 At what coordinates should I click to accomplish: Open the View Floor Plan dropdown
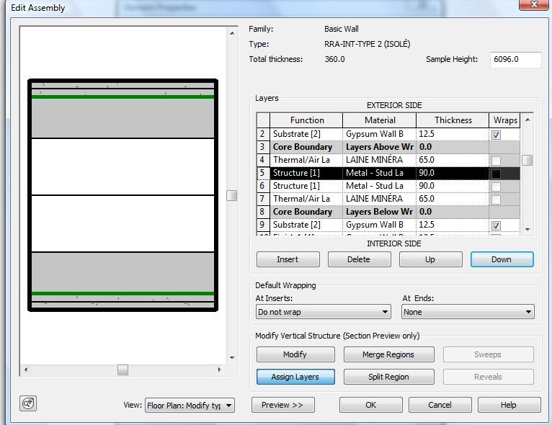coord(190,406)
